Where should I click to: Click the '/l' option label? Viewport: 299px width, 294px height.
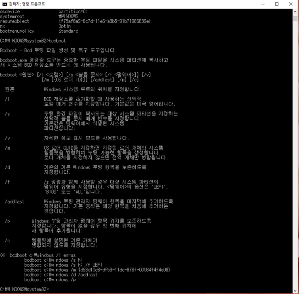tap(7, 99)
